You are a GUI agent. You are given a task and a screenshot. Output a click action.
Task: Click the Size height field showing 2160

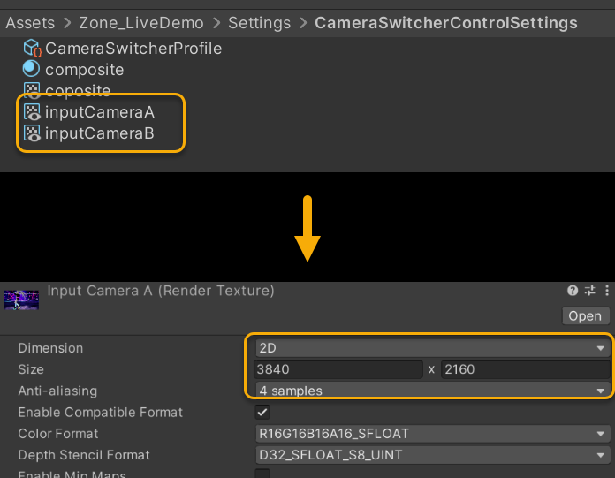click(x=525, y=369)
